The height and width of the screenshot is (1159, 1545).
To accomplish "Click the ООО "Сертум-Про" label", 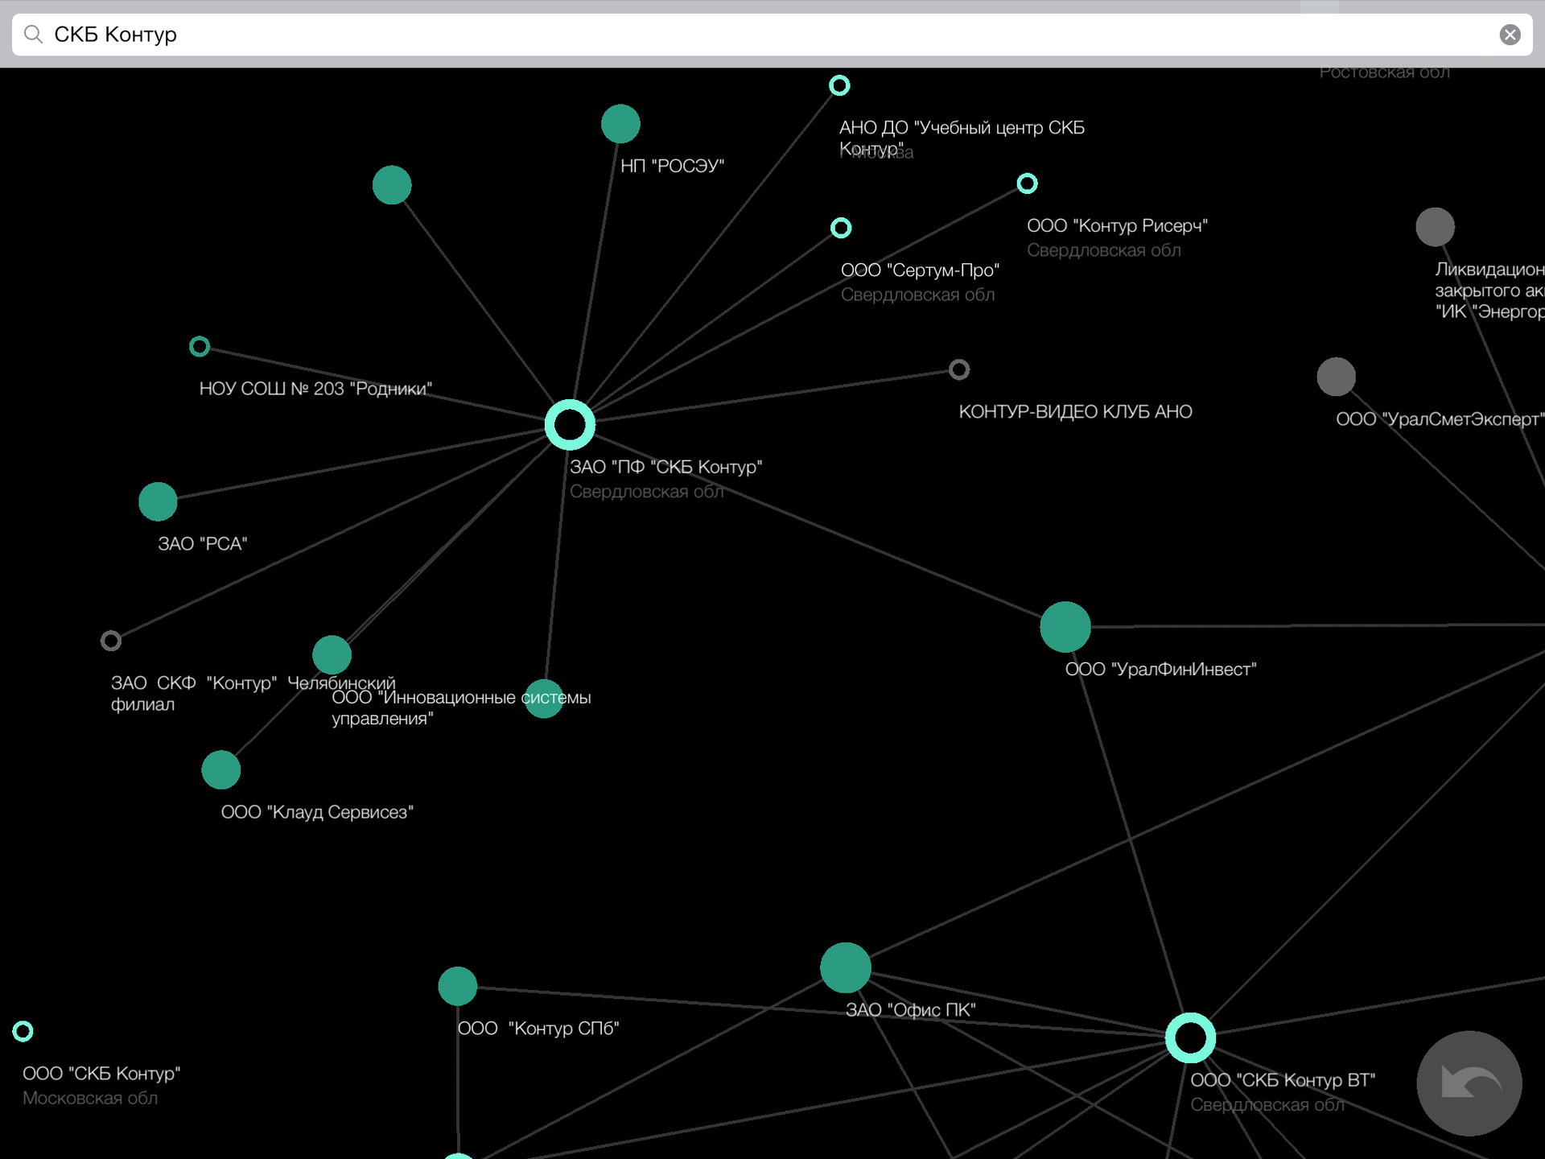I will tap(921, 270).
